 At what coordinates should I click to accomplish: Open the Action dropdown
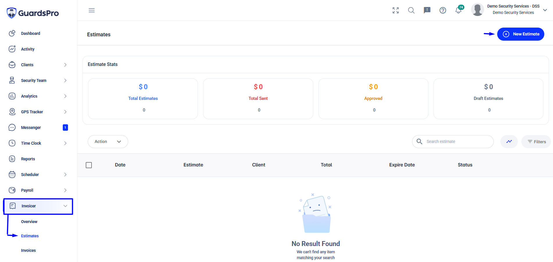tap(108, 141)
